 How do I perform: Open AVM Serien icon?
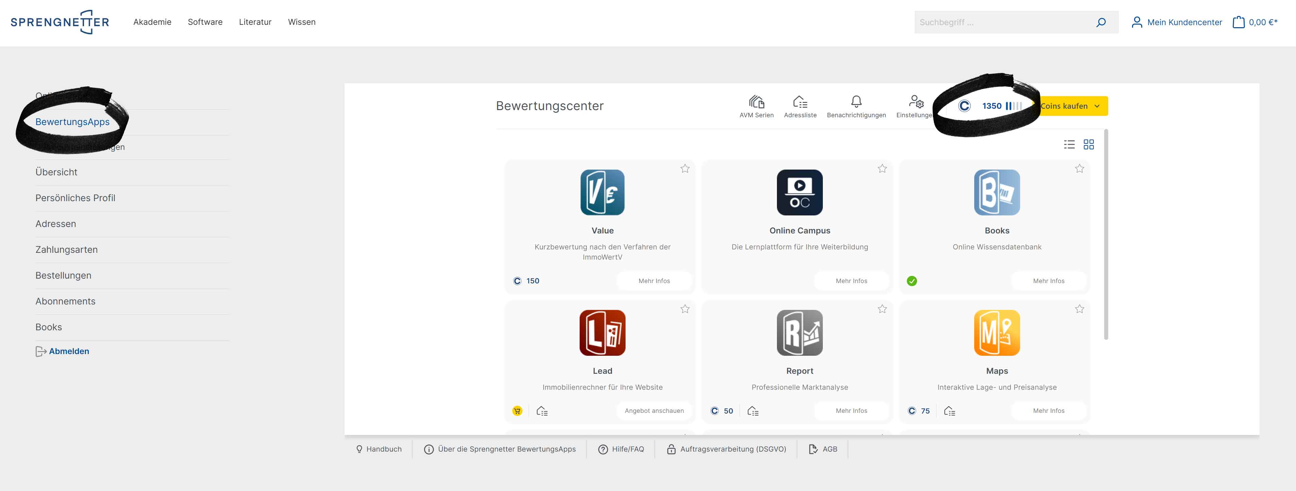756,102
